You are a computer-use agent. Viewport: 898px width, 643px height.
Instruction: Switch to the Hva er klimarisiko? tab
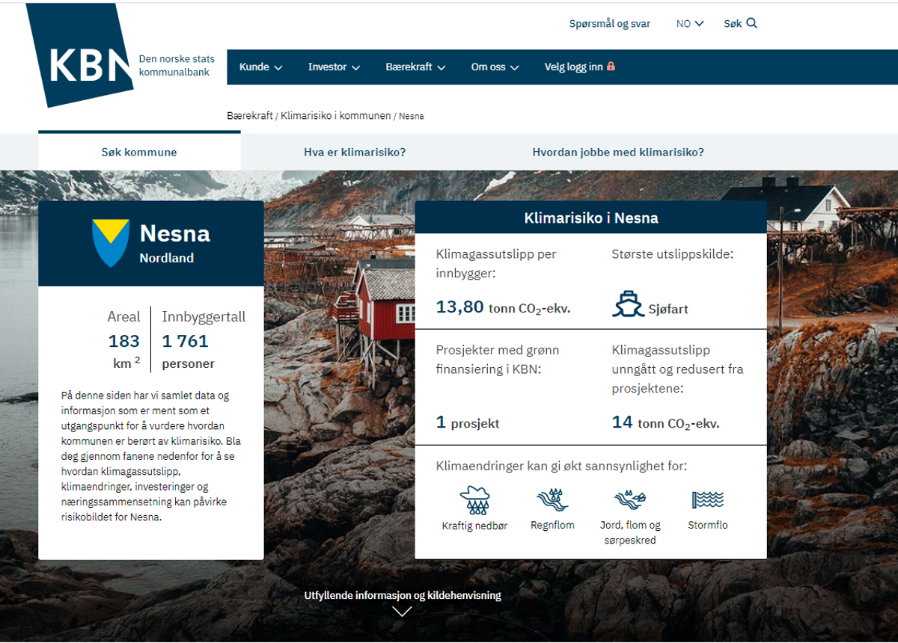coord(355,153)
